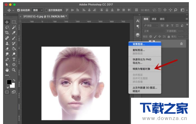The height and width of the screenshot is (124, 196).
Task: Select the Dodge tool
Action: pyautogui.click(x=14, y=54)
